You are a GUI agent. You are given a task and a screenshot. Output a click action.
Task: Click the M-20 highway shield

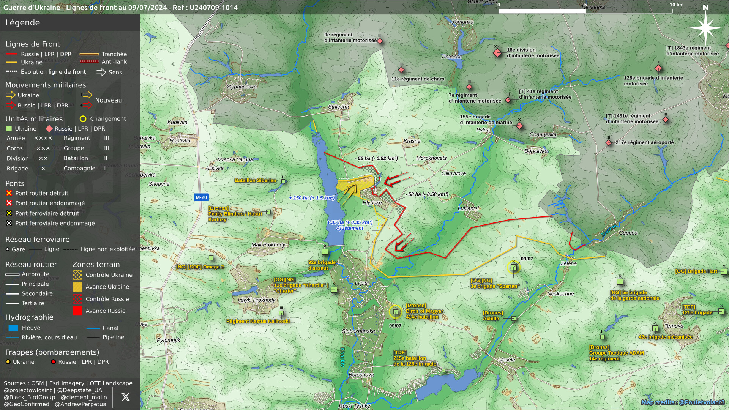point(201,197)
